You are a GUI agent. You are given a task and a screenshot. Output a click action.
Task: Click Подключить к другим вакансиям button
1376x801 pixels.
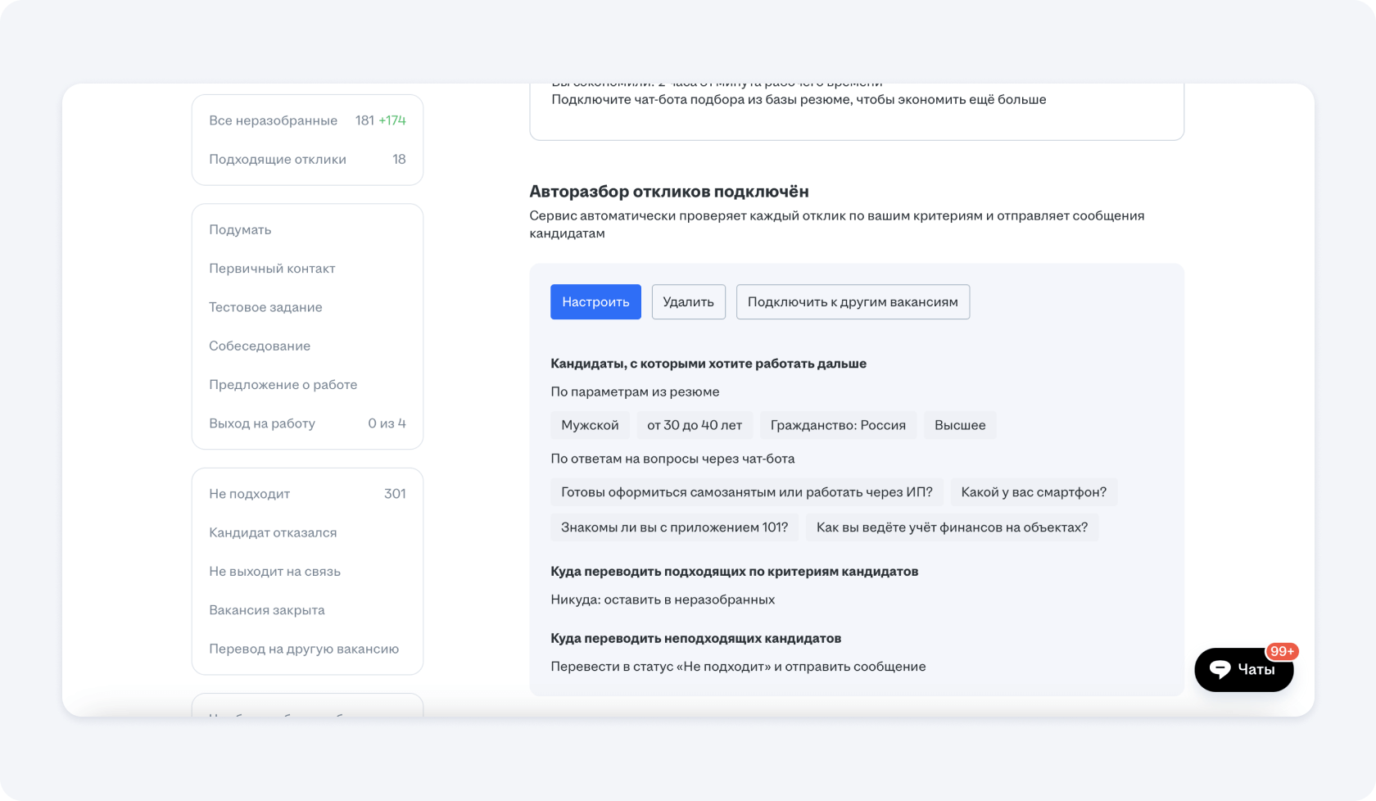coord(852,301)
